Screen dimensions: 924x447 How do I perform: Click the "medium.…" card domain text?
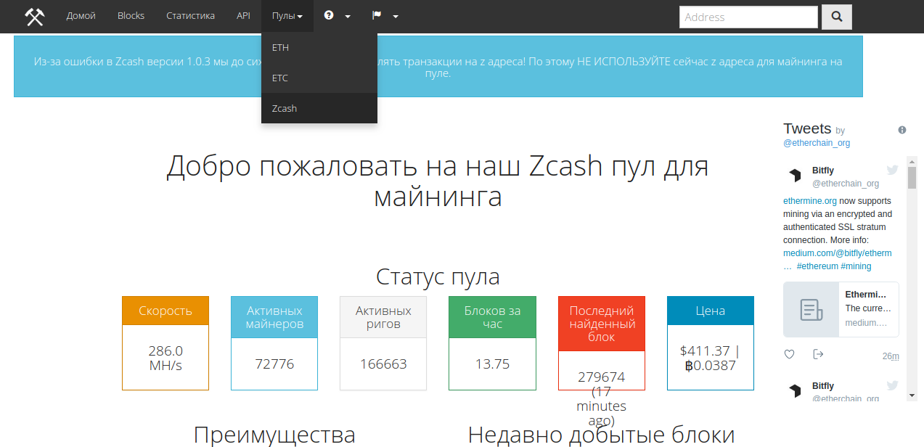[866, 323]
